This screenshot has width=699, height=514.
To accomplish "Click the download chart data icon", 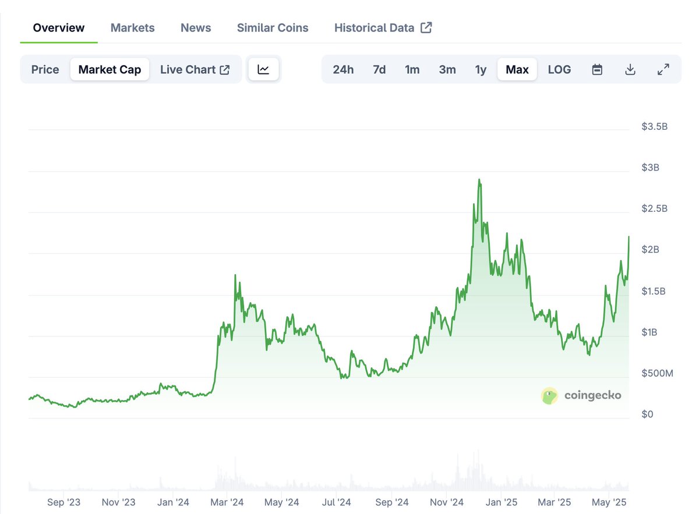I will point(630,69).
